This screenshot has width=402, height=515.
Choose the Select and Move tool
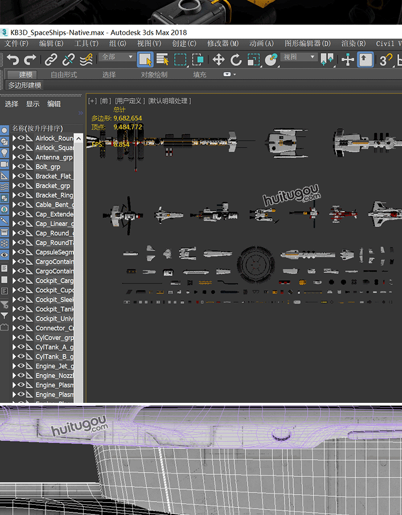coord(218,60)
